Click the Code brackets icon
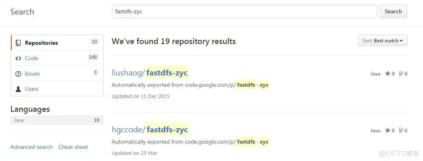The image size is (423, 161). point(18,59)
